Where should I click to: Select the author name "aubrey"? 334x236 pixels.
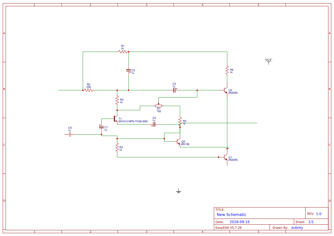pos(297,228)
